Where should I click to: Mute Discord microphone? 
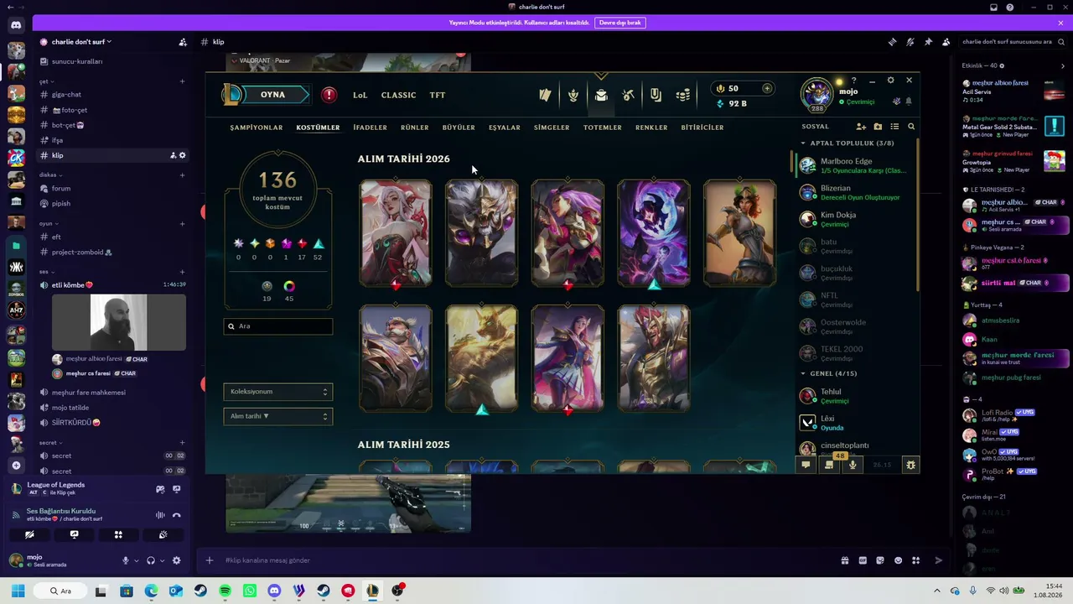[126, 560]
